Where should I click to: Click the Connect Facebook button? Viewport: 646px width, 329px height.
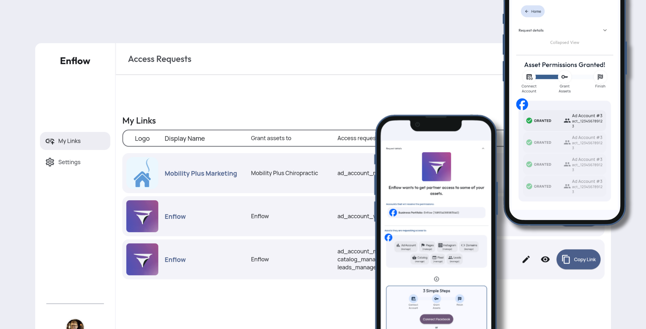(436, 319)
